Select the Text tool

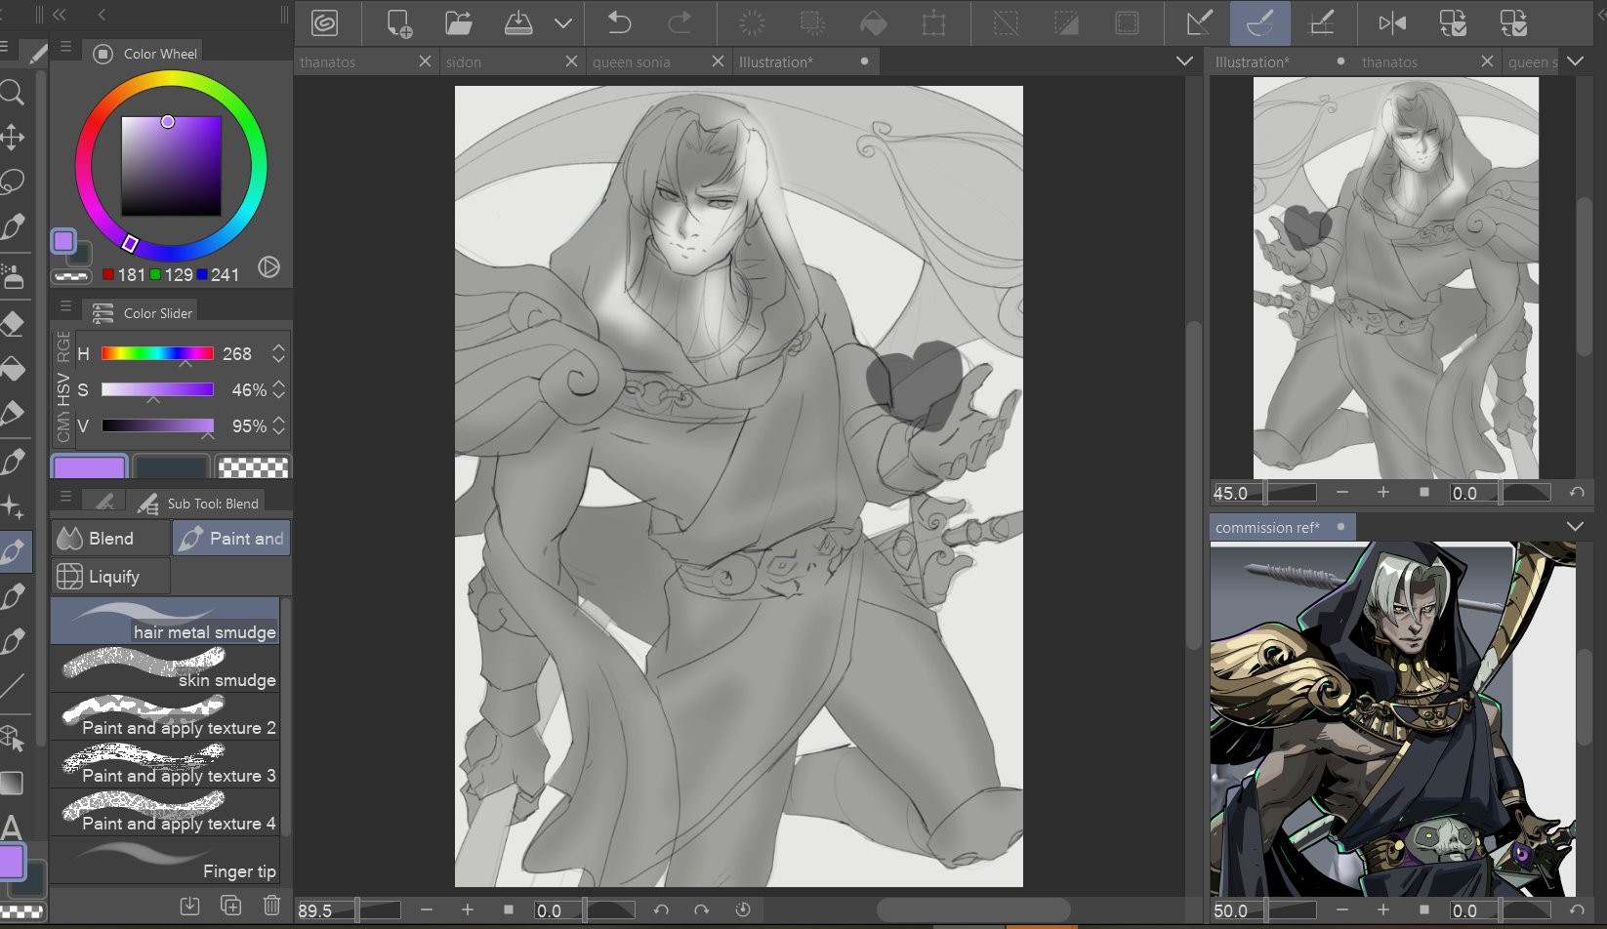tap(12, 828)
